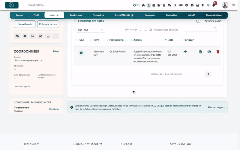Click the family house quick action icon
The image size is (240, 150).
pos(40,36)
